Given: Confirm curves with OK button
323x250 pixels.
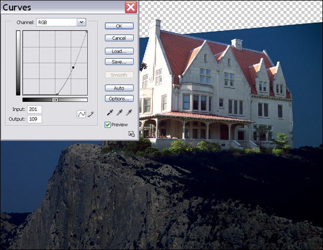Looking at the screenshot, I should pyautogui.click(x=120, y=26).
